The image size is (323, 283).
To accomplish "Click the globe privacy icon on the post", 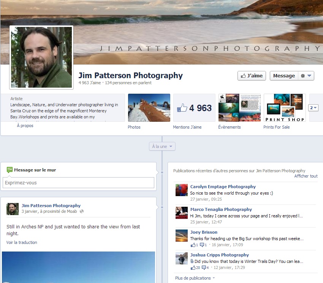I will [x=82, y=211].
